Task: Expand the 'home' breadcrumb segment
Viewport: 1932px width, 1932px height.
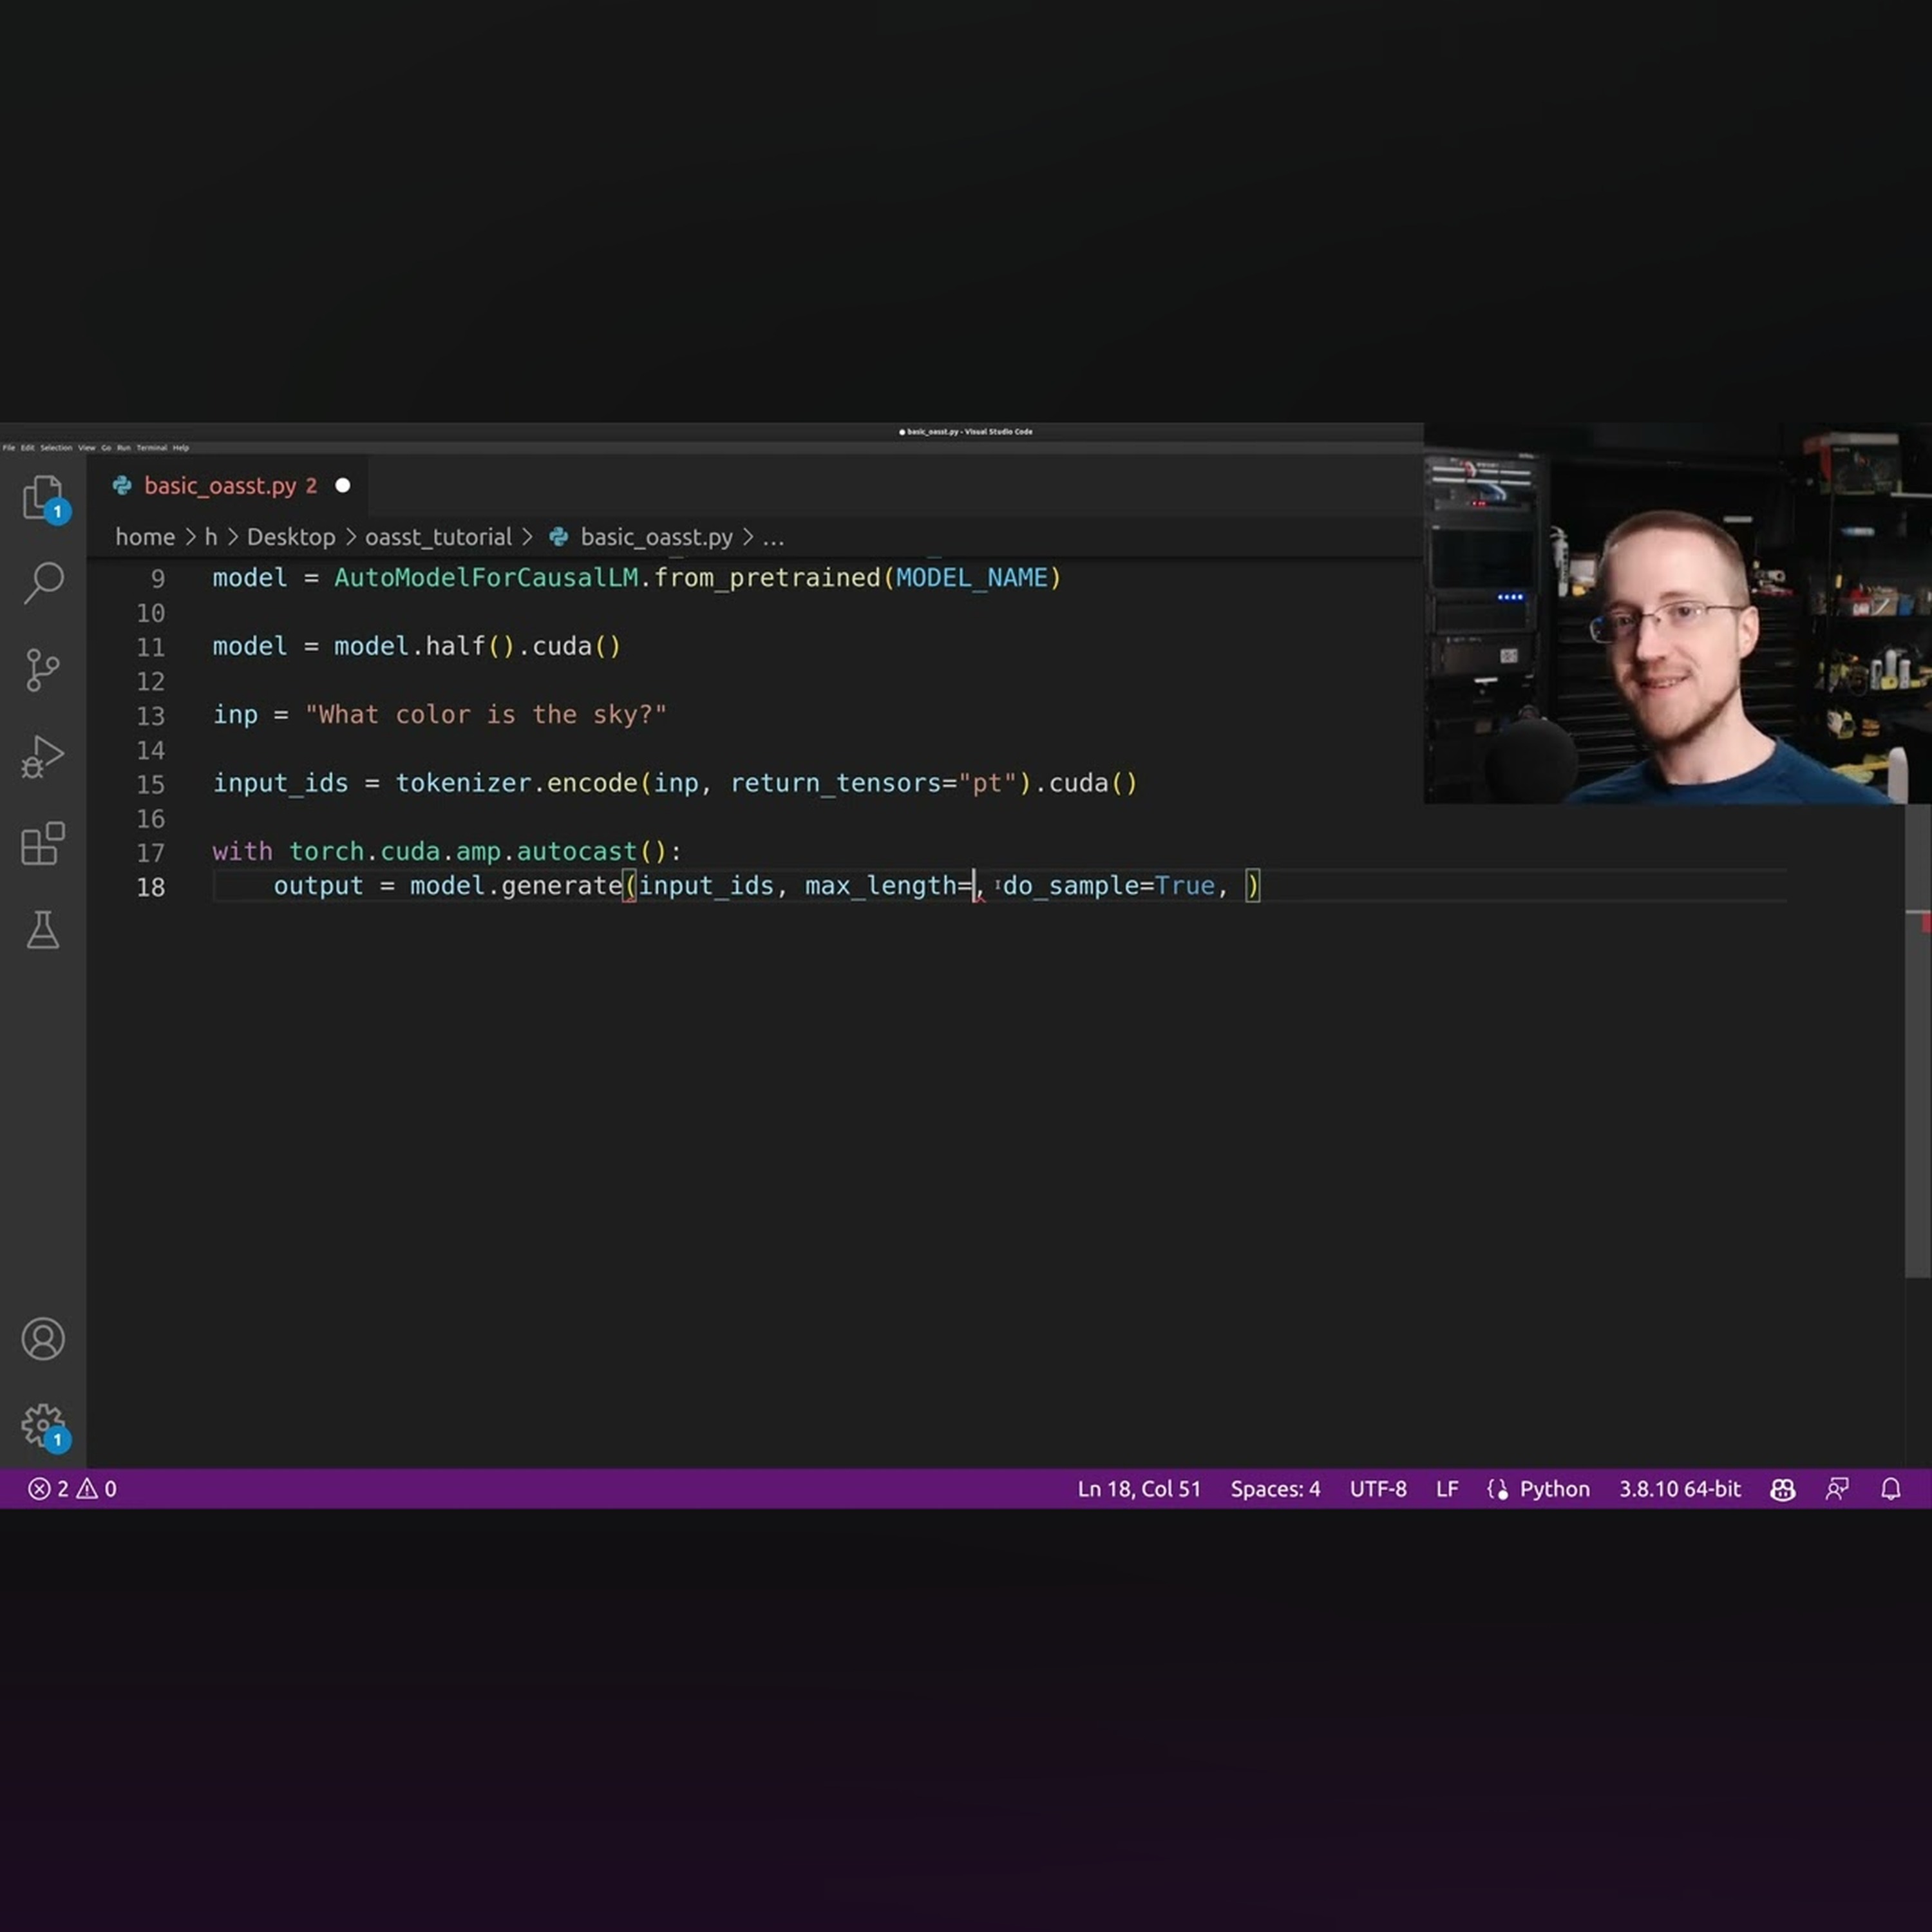Action: coord(145,537)
